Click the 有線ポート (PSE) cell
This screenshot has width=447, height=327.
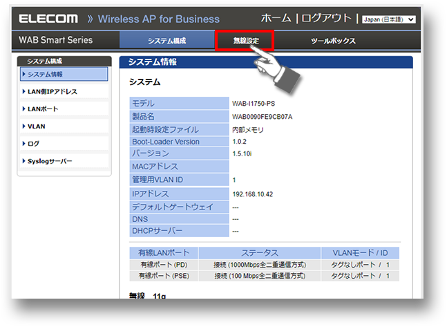tap(164, 276)
